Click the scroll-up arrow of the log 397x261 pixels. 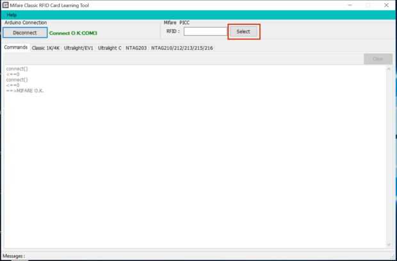[x=389, y=68]
